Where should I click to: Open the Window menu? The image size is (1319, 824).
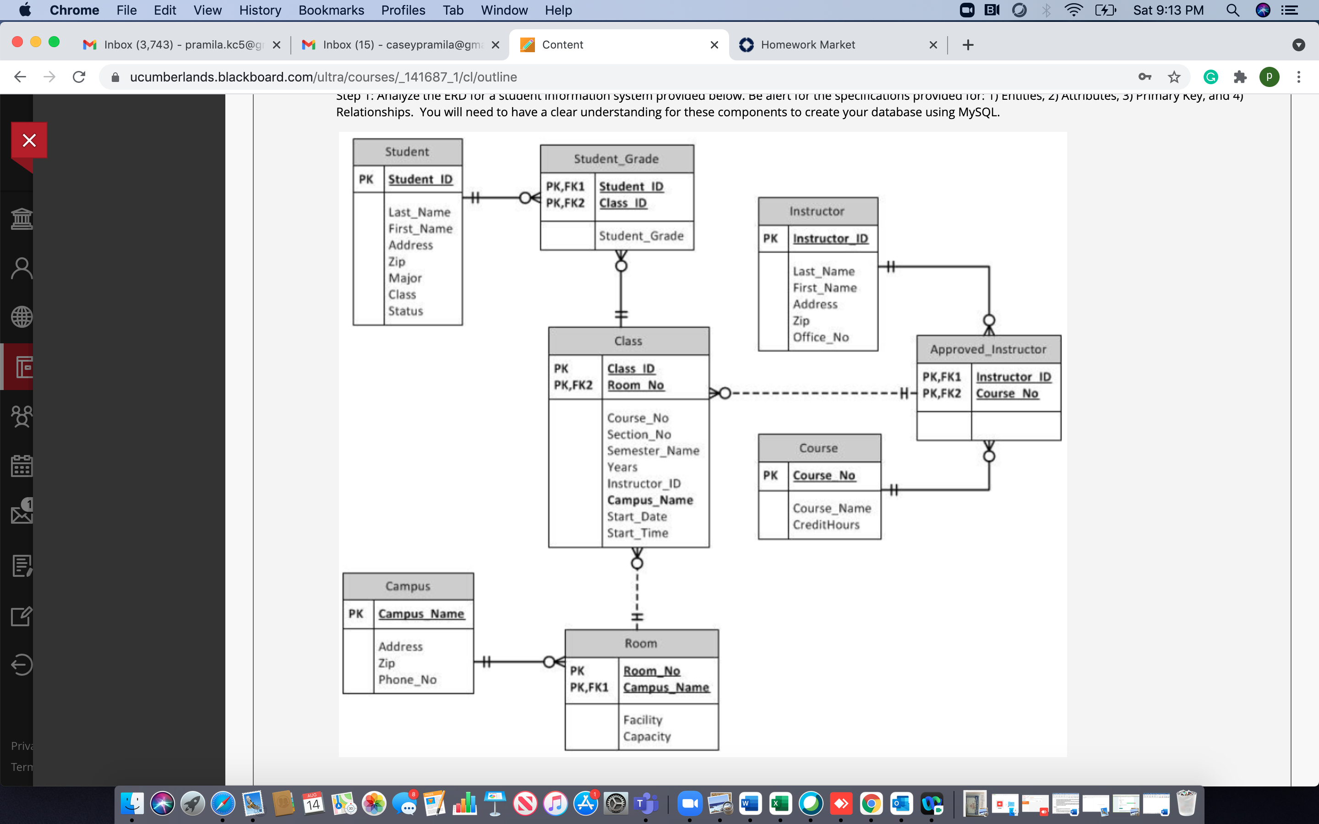click(504, 10)
